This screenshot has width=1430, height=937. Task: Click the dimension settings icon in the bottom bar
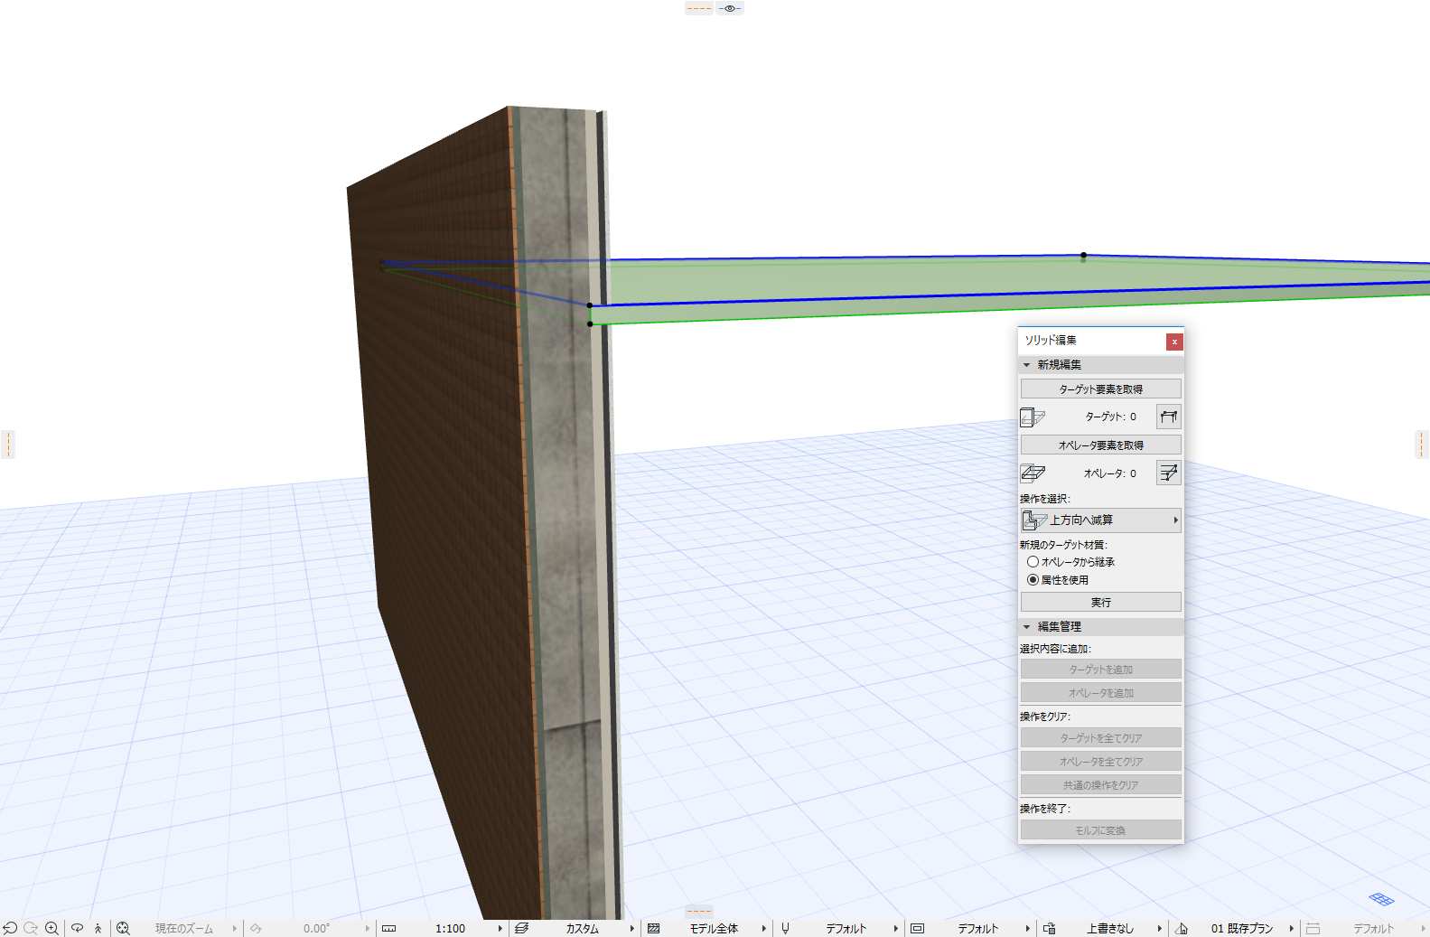pyautogui.click(x=1313, y=928)
